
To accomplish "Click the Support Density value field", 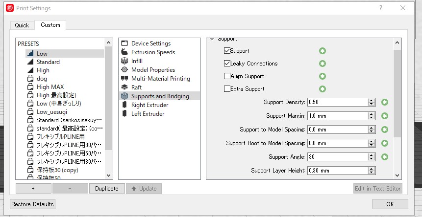I will pos(338,102).
